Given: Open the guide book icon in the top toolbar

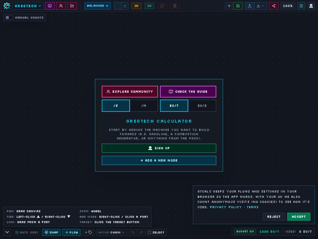Looking at the screenshot, I should tap(50, 6).
